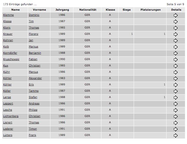The width and height of the screenshot is (187, 144).
Task: Click the Klonk name link
Action: coord(7,28)
